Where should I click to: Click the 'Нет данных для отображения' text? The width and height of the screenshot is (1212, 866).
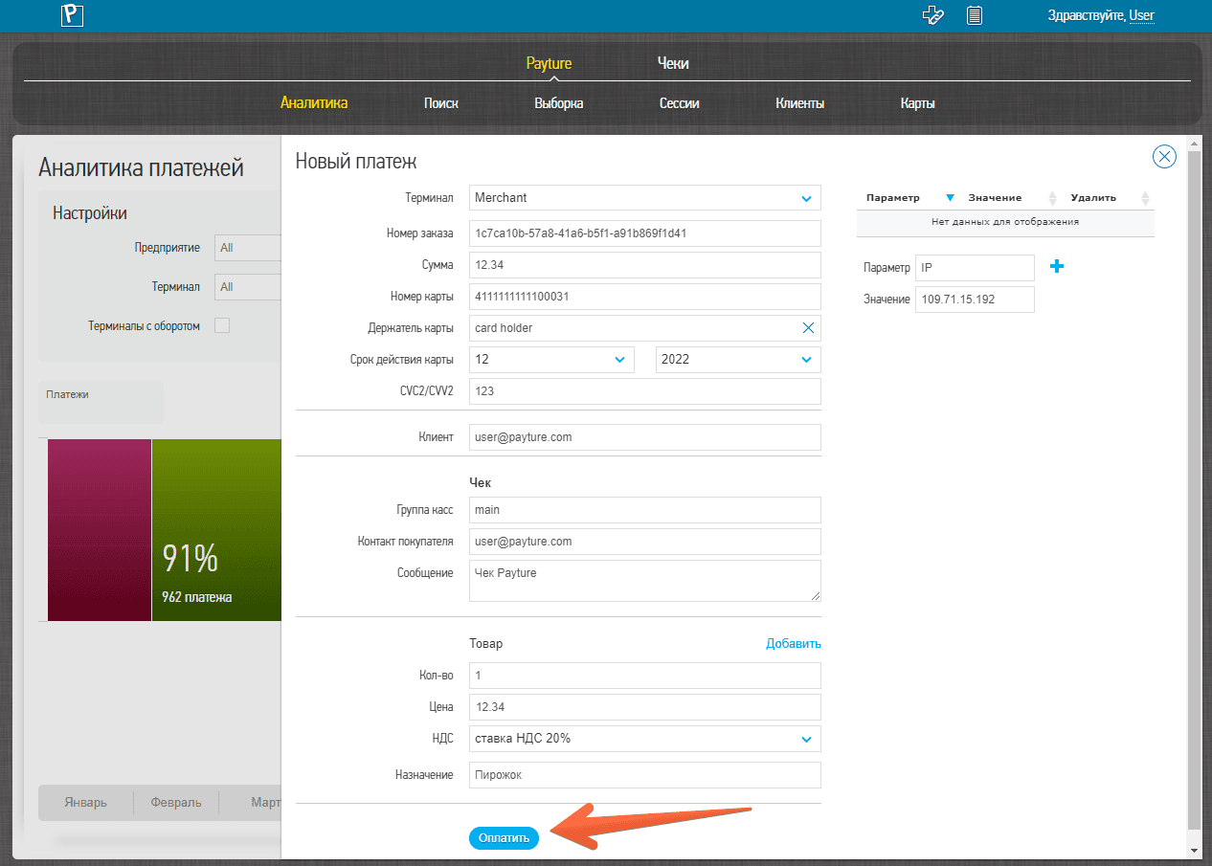(x=1005, y=222)
